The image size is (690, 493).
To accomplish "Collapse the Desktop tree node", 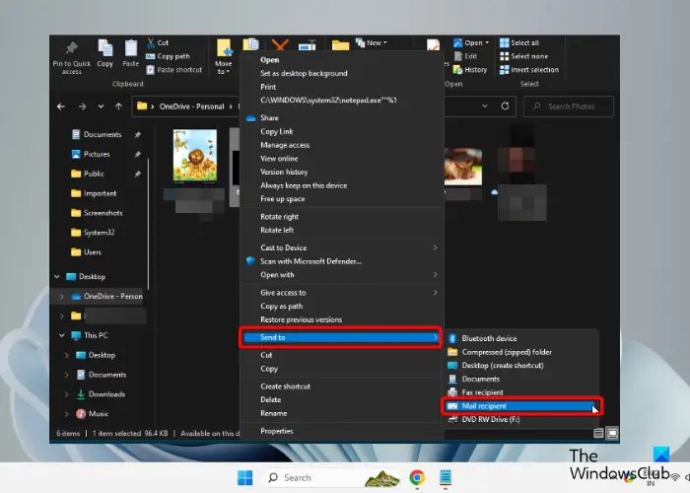I will point(57,276).
